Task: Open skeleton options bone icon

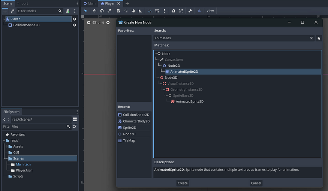Action: tap(190, 11)
